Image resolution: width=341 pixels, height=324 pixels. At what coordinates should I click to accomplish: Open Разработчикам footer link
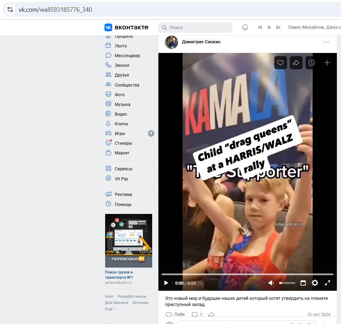132,296
